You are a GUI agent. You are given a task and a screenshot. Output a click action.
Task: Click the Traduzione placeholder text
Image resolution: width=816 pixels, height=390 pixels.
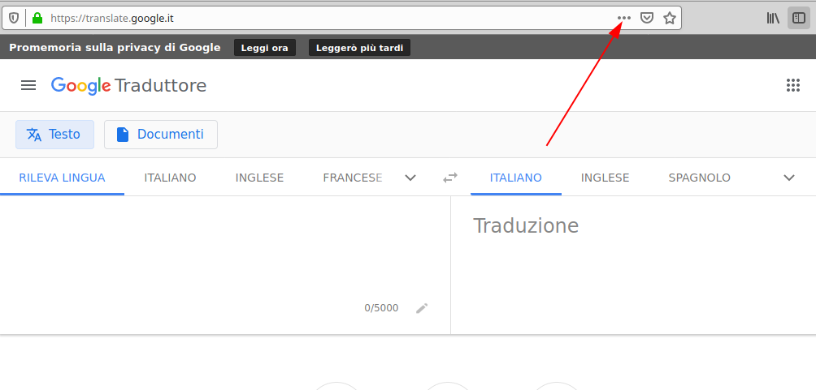[526, 226]
